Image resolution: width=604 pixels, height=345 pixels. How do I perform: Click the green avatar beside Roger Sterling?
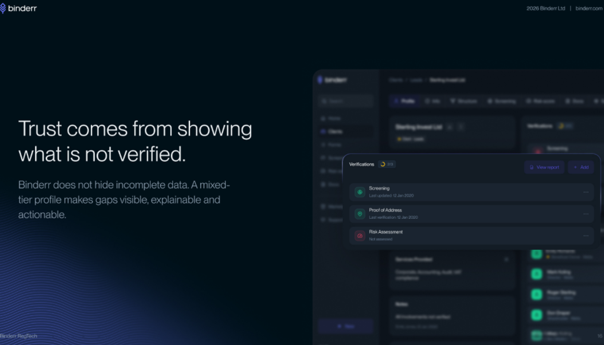[x=536, y=295]
